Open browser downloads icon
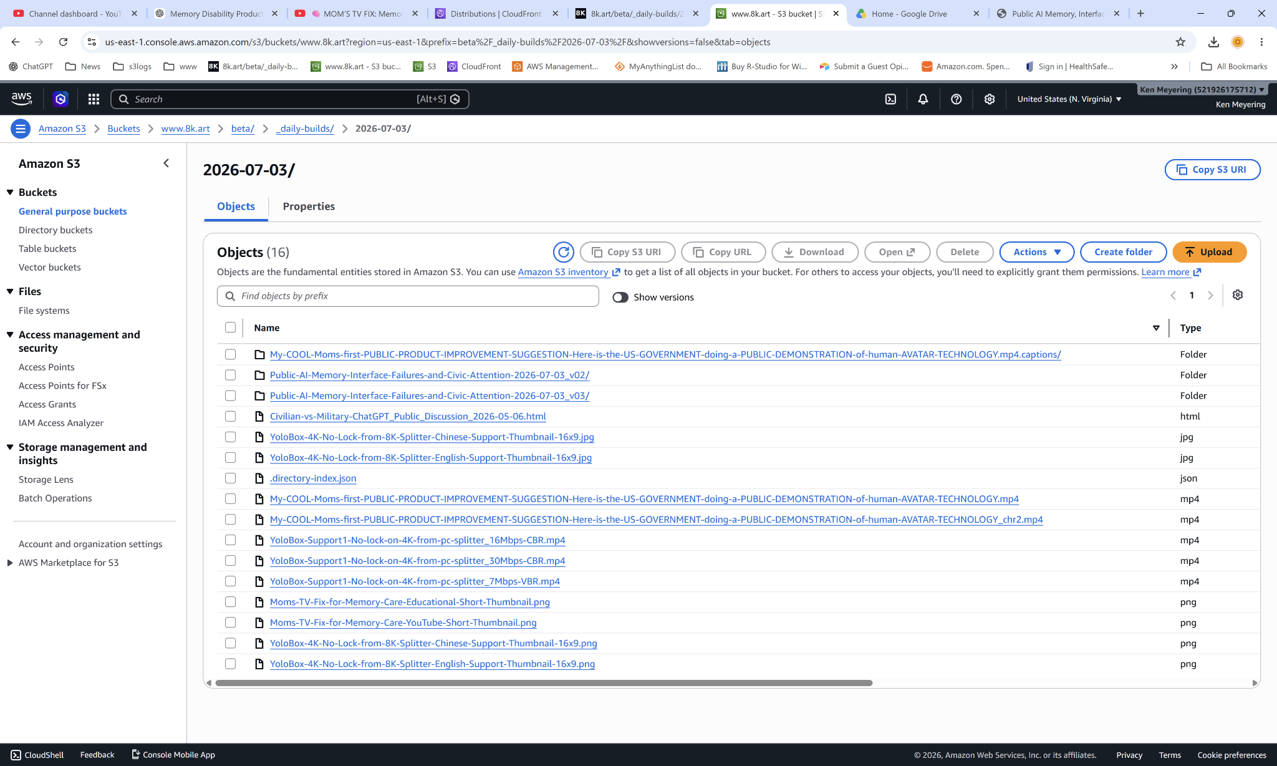1277x766 pixels. point(1213,42)
